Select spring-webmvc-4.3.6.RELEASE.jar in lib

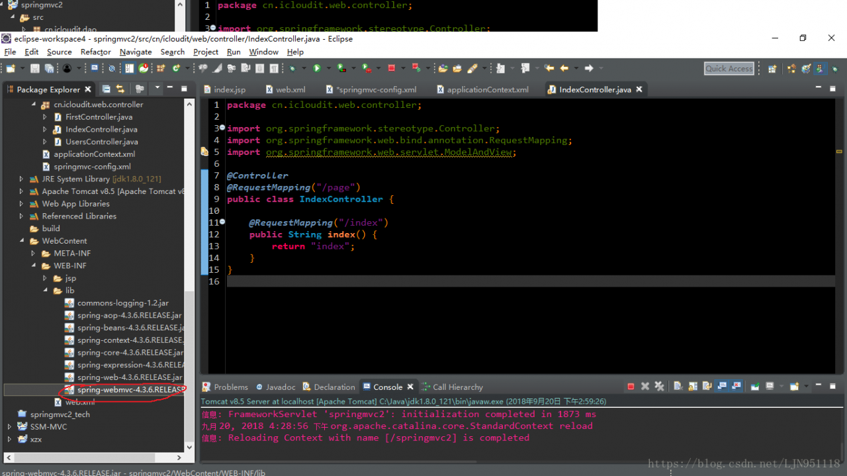(x=130, y=390)
